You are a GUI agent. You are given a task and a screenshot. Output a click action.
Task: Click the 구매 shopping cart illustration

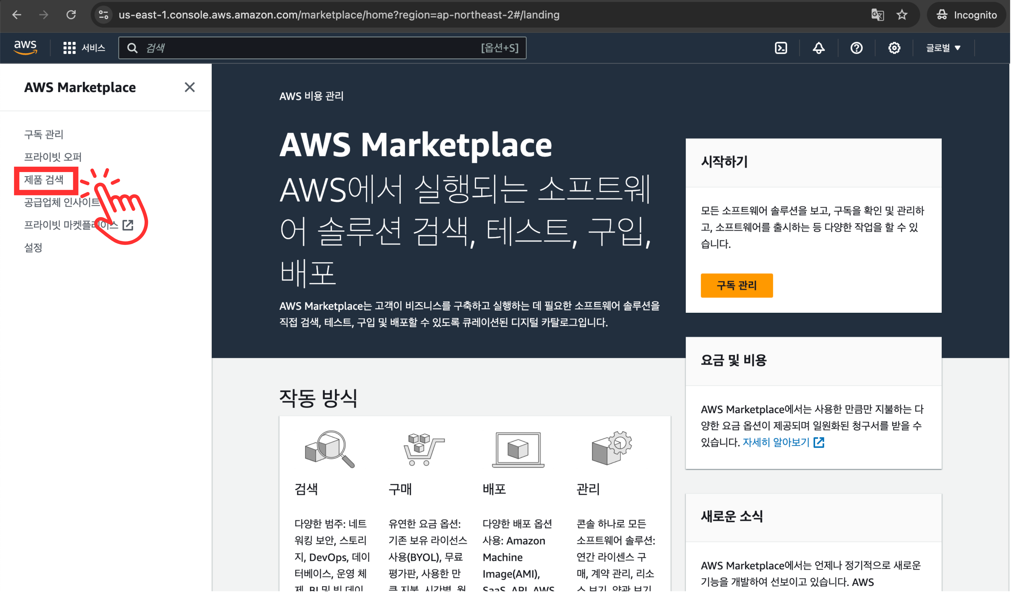click(424, 449)
